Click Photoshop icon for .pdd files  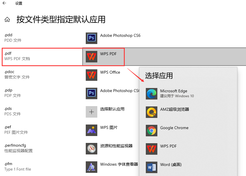point(92,38)
